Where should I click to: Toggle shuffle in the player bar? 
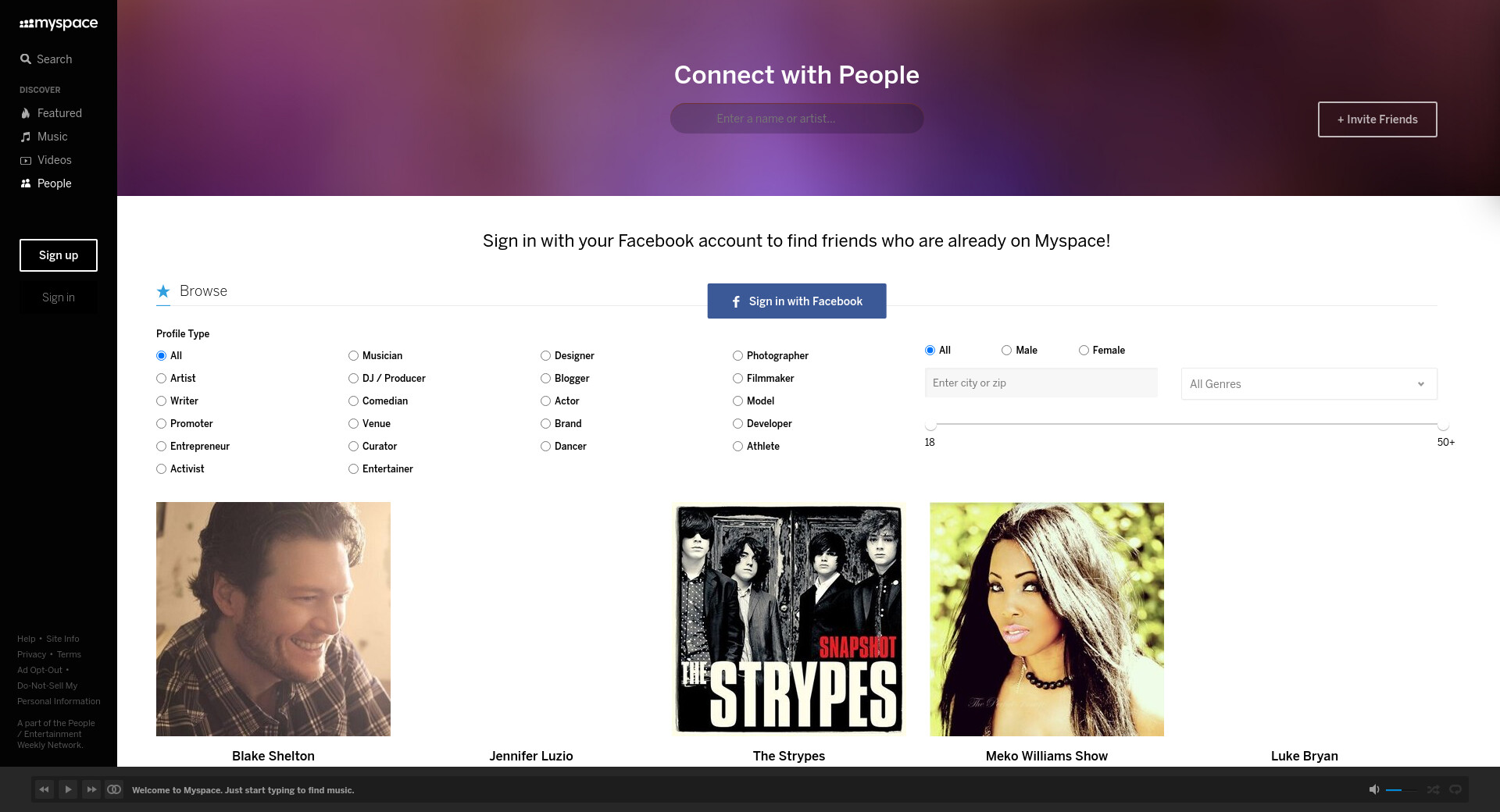pos(1433,789)
